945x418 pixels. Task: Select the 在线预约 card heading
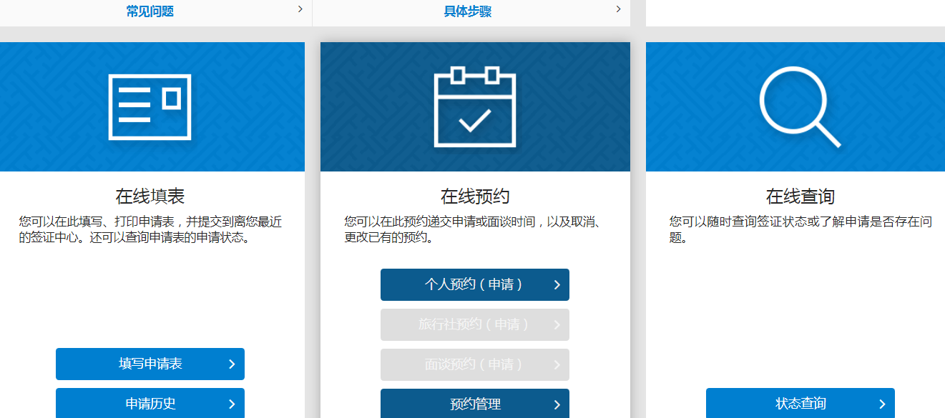pyautogui.click(x=475, y=196)
